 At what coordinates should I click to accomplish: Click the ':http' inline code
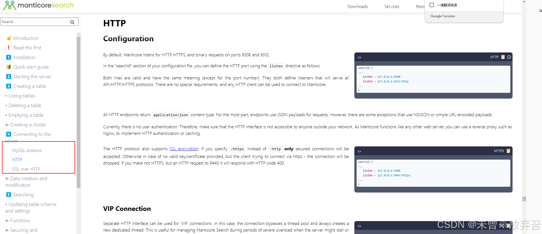click(x=275, y=149)
